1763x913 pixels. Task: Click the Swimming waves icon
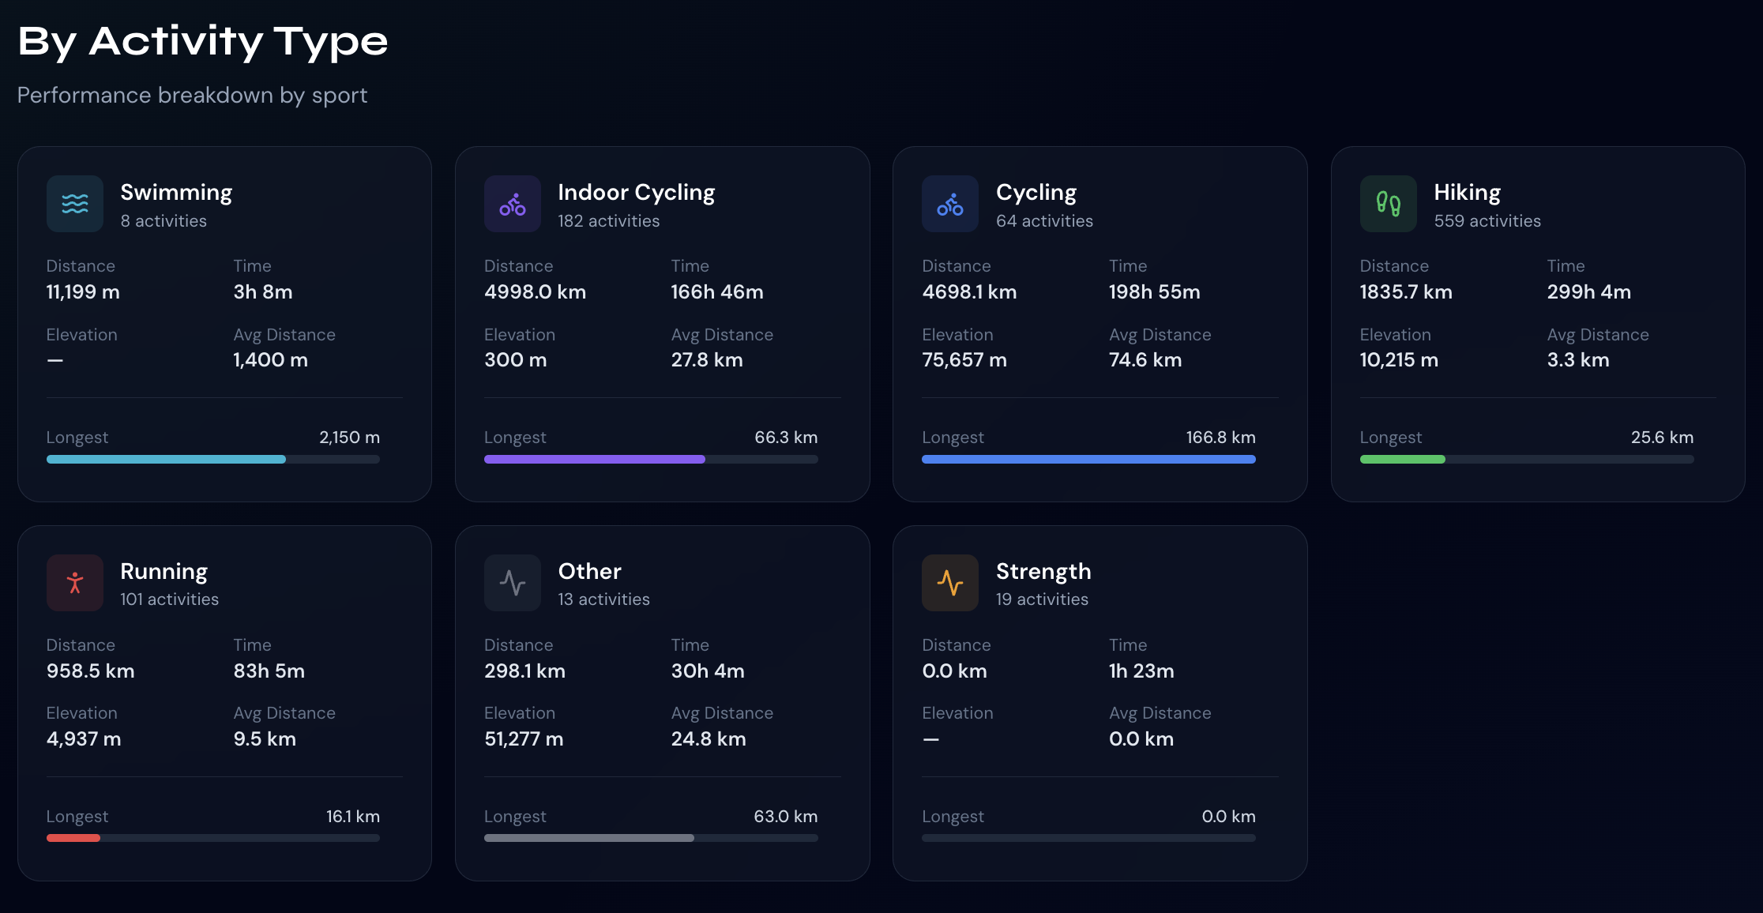click(x=75, y=204)
